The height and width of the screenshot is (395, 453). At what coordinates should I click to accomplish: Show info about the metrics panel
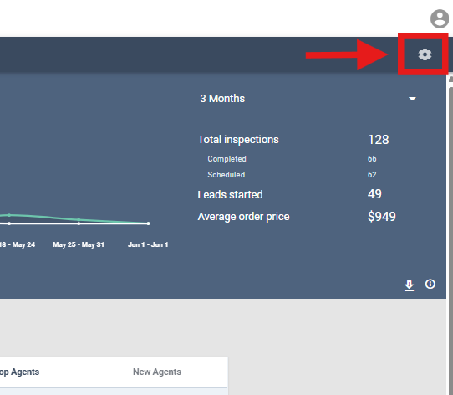(430, 284)
